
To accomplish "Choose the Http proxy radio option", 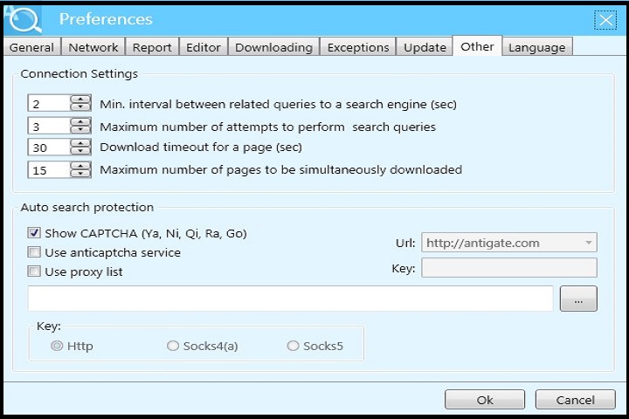I will 57,346.
